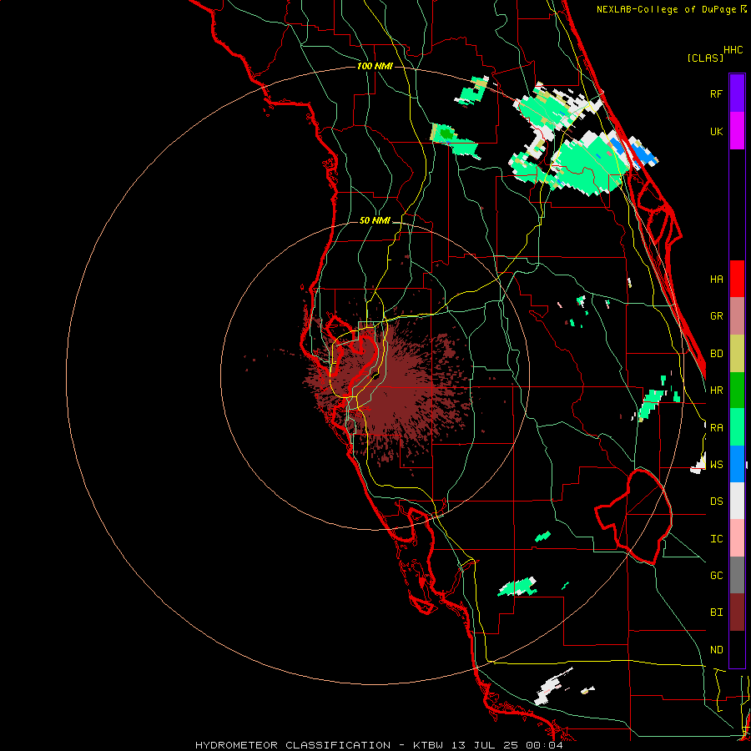The width and height of the screenshot is (751, 751).
Task: Choose the mint green RA rain swatch
Action: 737,427
